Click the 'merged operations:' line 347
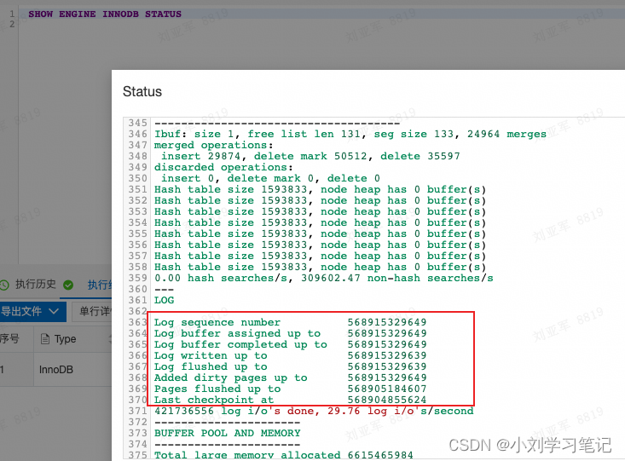 pyautogui.click(x=214, y=145)
